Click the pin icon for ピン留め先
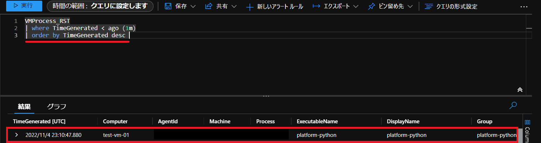Viewport: 541px width, 143px height. 371,6
